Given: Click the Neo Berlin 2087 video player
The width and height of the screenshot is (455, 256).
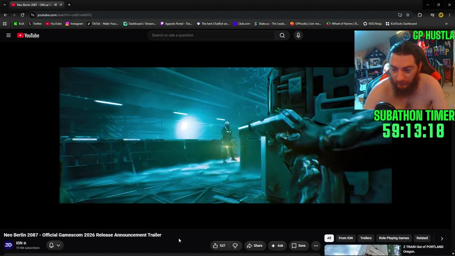Looking at the screenshot, I should click(x=225, y=135).
